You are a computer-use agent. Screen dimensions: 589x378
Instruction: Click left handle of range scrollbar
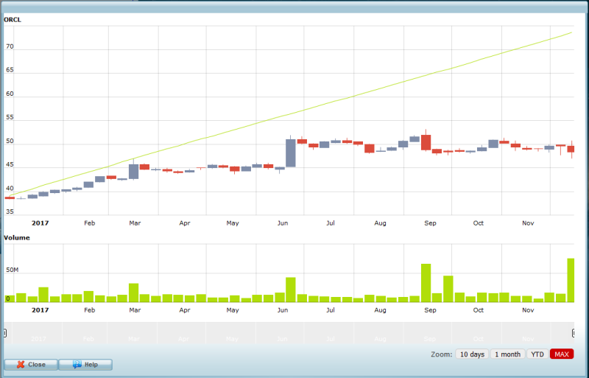(x=5, y=333)
